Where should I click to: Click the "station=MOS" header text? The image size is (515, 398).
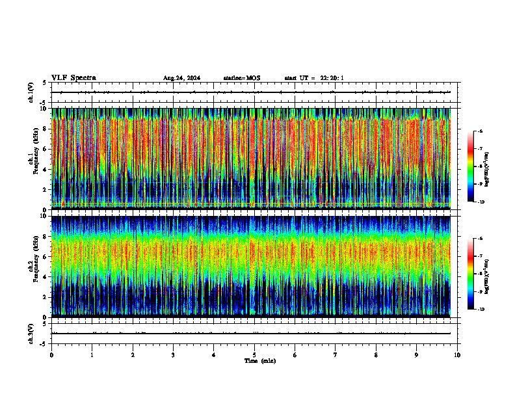242,78
